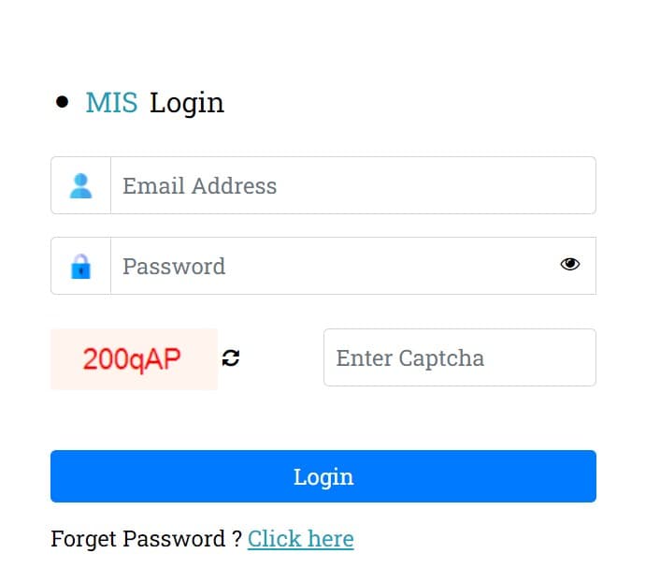
Task: Click the MIS heading link
Action: click(111, 102)
